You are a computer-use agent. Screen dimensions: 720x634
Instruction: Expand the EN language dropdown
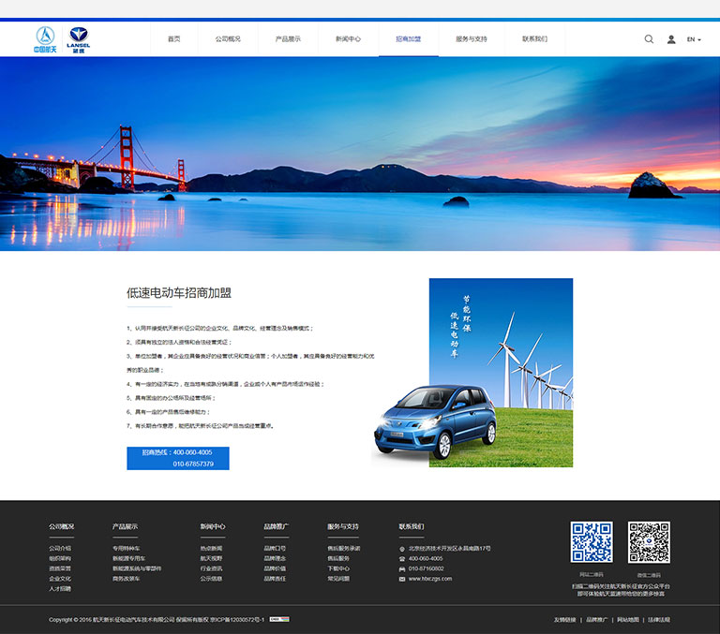694,39
